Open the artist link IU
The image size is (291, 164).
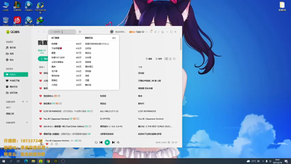[x=105, y=119]
